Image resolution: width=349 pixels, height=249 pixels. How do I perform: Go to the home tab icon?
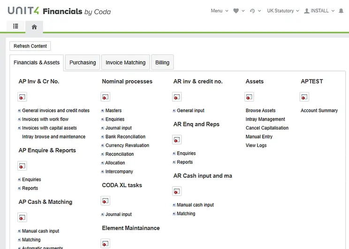click(x=34, y=27)
